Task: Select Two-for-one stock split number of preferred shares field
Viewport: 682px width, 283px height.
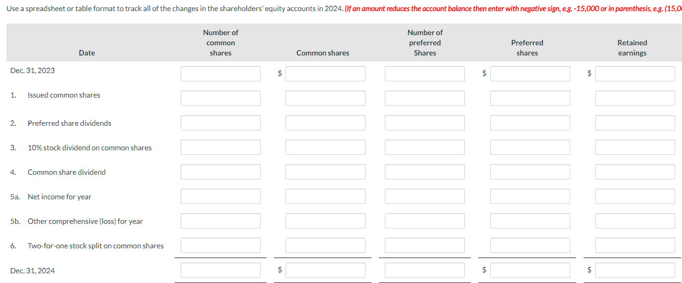Action: point(425,245)
